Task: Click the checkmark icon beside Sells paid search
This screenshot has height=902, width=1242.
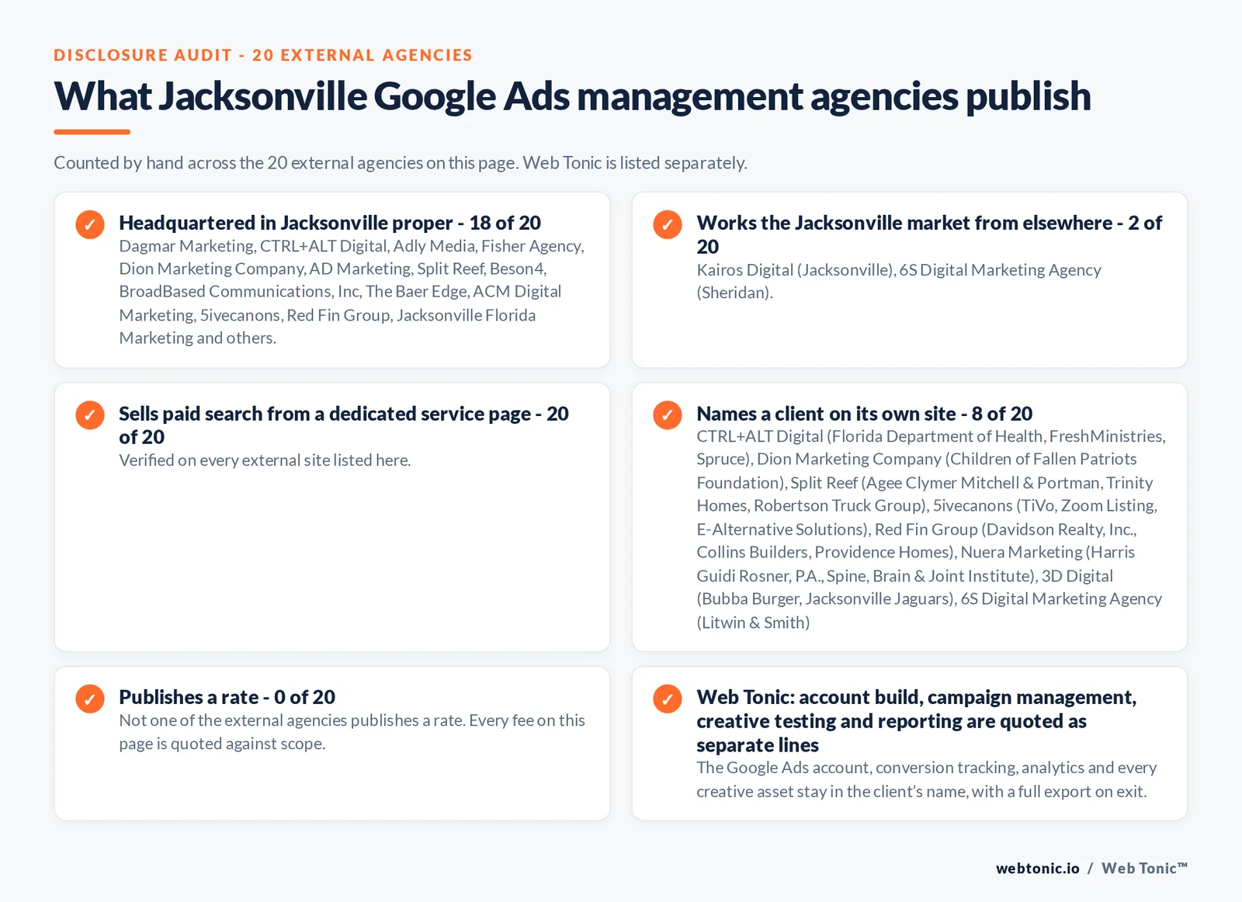Action: (x=90, y=415)
